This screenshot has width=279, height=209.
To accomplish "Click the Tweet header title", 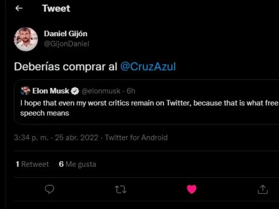I will pos(56,8).
